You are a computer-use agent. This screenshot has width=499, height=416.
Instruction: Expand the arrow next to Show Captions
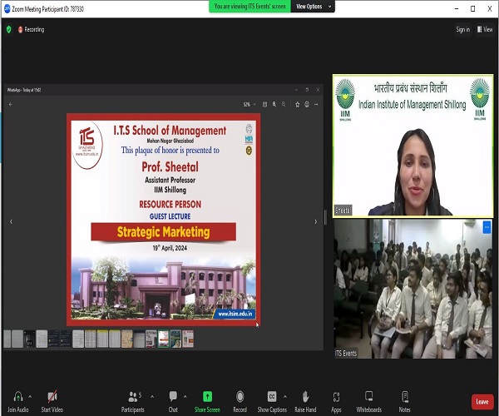tap(285, 397)
